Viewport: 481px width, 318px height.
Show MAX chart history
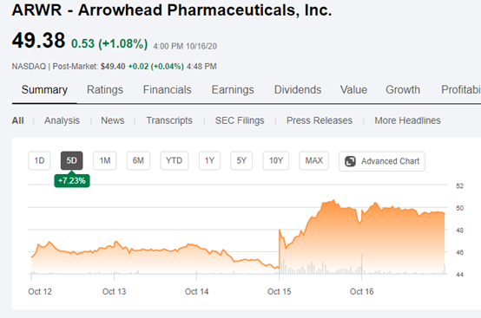(x=313, y=160)
